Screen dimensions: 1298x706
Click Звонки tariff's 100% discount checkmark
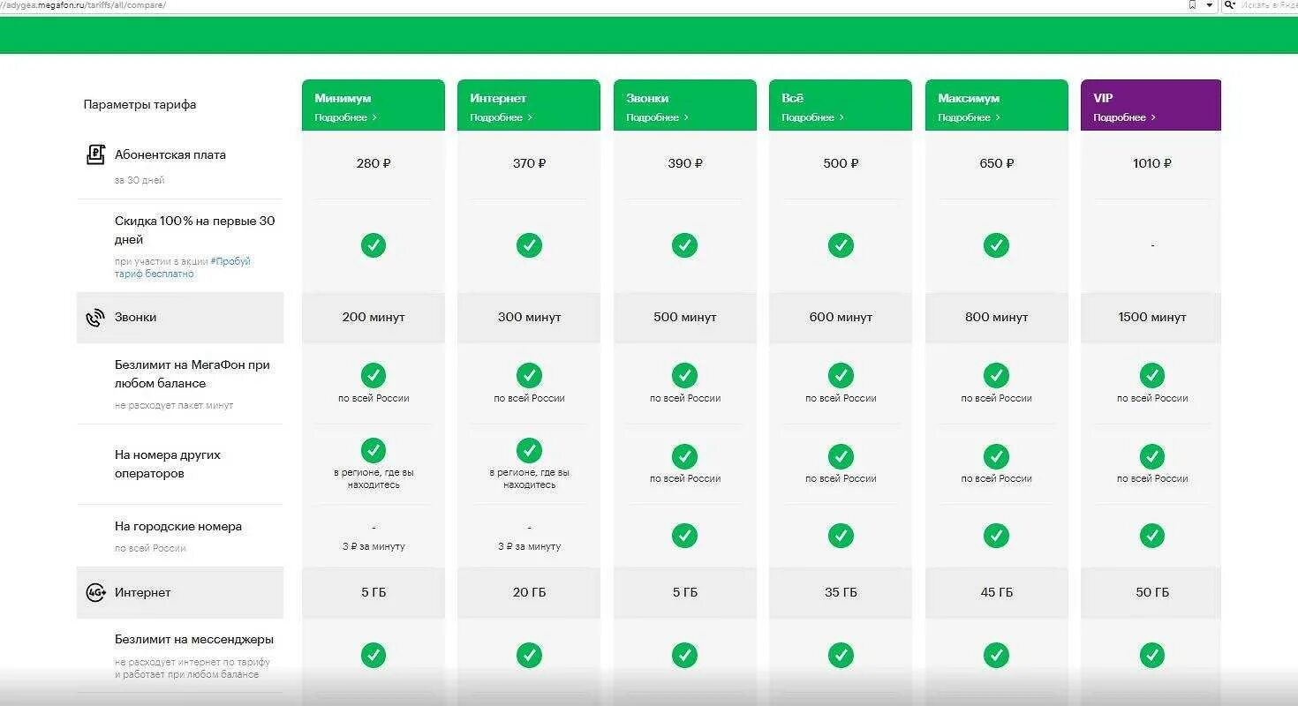coord(684,245)
